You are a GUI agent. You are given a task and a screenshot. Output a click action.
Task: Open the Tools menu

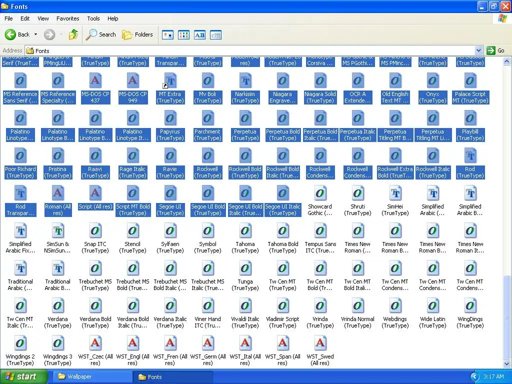click(x=93, y=18)
